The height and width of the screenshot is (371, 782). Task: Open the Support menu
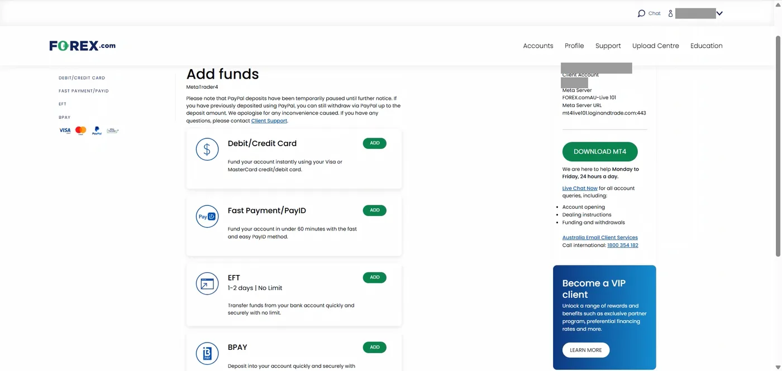click(608, 46)
